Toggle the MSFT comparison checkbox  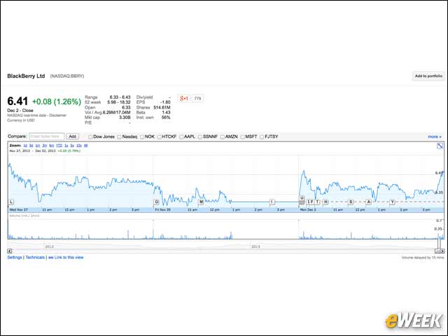[243, 137]
